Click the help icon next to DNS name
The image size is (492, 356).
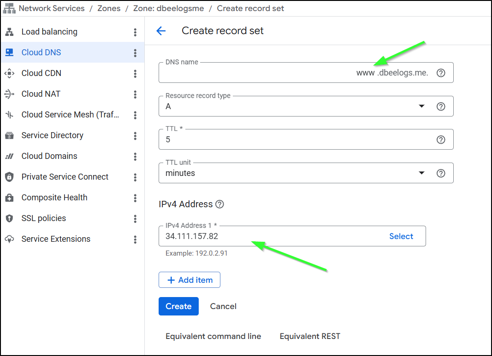(441, 73)
